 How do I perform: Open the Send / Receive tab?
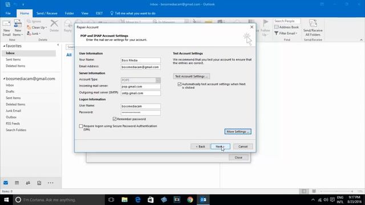(47, 13)
